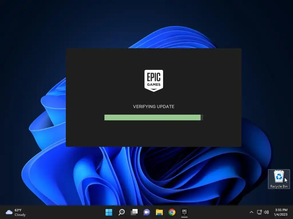Image resolution: width=293 pixels, height=219 pixels.
Task: Launch Teams Chat from taskbar
Action: pyautogui.click(x=147, y=212)
